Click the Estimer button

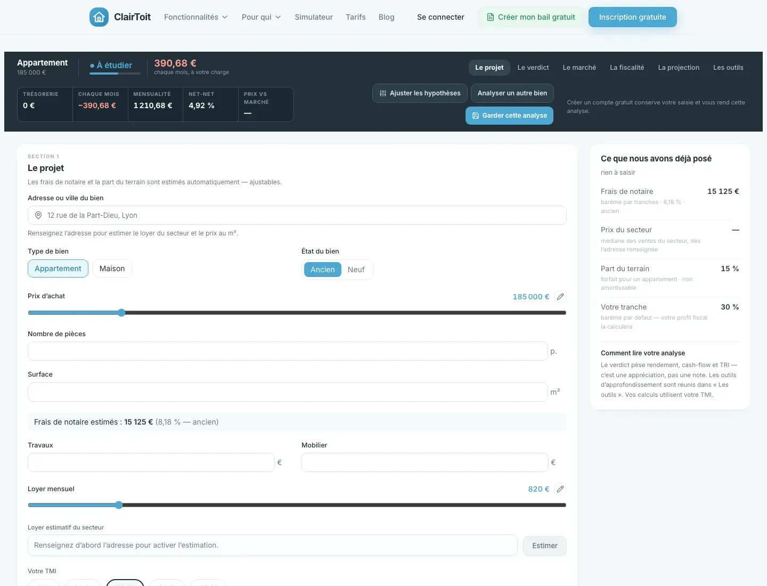coord(545,546)
